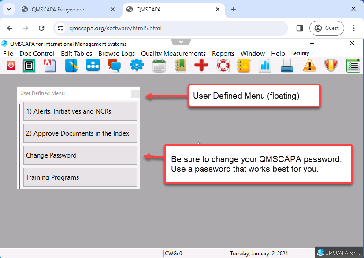Open the Edit Tables menu
Image resolution: width=364 pixels, height=258 pixels.
76,54
